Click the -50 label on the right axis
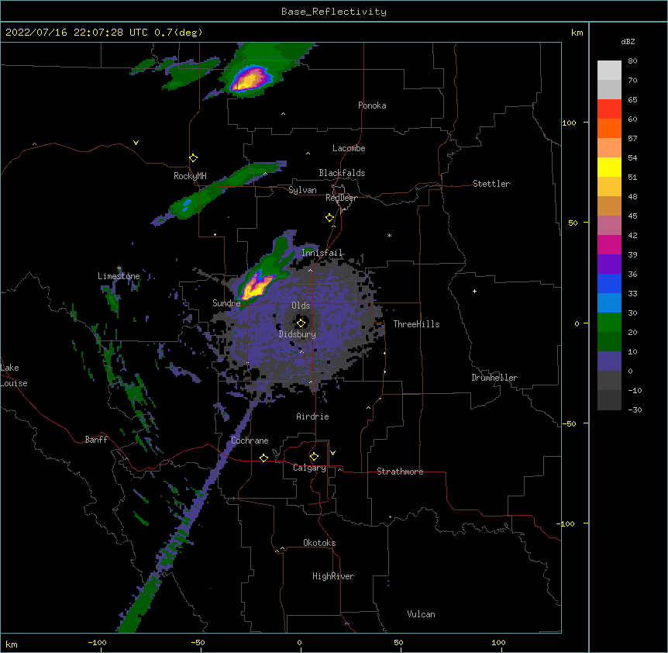 pyautogui.click(x=569, y=423)
